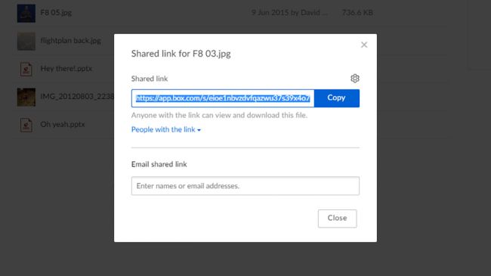
Task: Focus the Enter names or email addresses field
Action: pyautogui.click(x=246, y=186)
